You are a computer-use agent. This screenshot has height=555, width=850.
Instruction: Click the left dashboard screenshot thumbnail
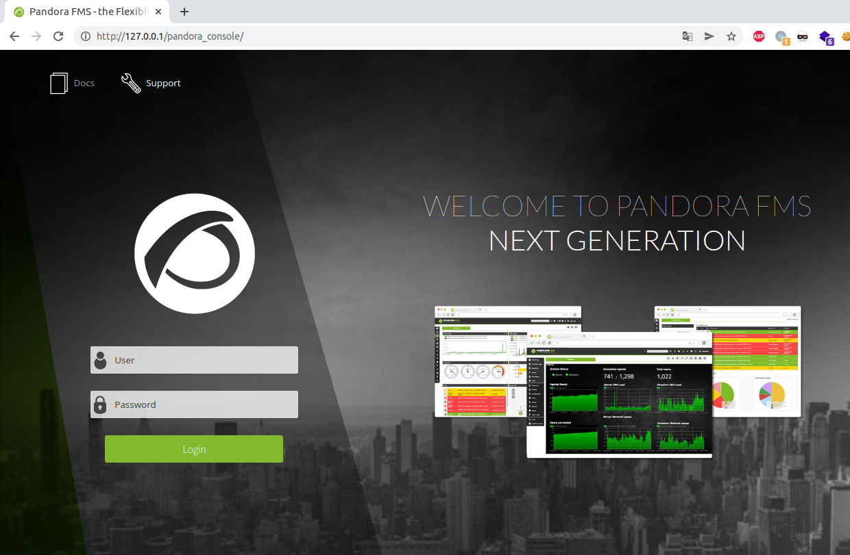[481, 361]
